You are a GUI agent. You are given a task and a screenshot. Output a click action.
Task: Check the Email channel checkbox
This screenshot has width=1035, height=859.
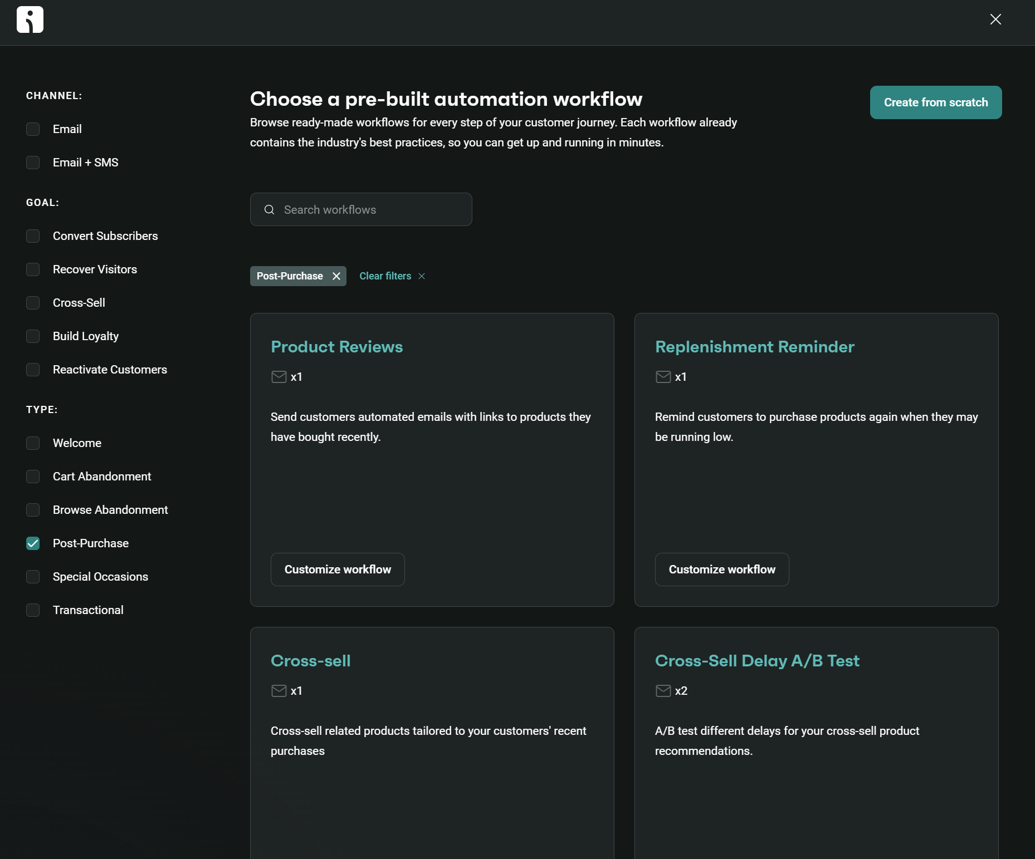click(33, 129)
